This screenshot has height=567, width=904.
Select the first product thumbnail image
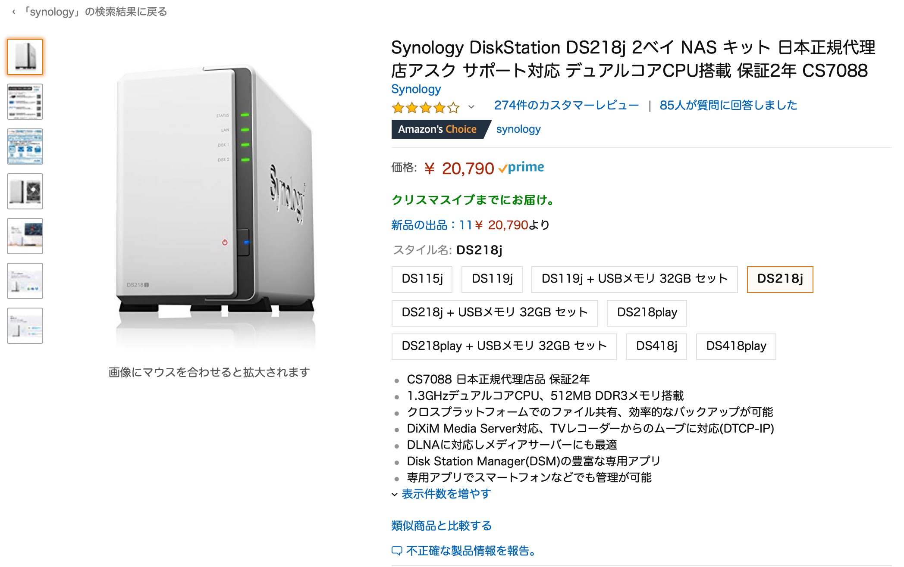[x=25, y=57]
